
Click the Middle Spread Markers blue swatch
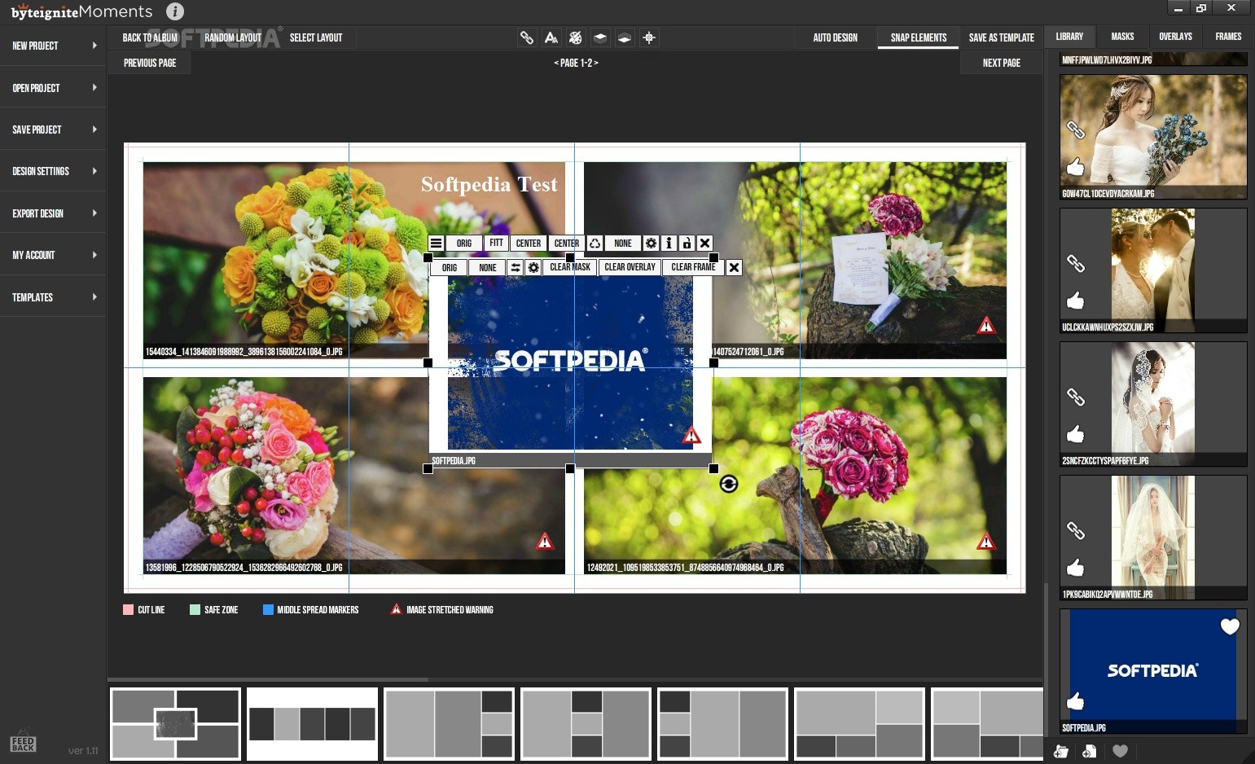point(268,609)
